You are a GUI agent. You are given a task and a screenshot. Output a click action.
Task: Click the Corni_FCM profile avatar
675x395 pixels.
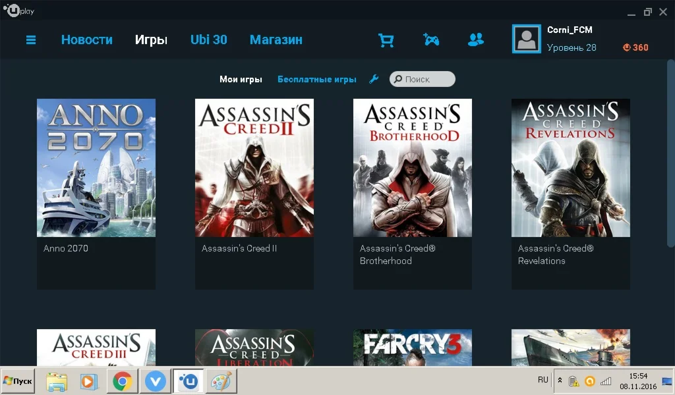point(526,39)
